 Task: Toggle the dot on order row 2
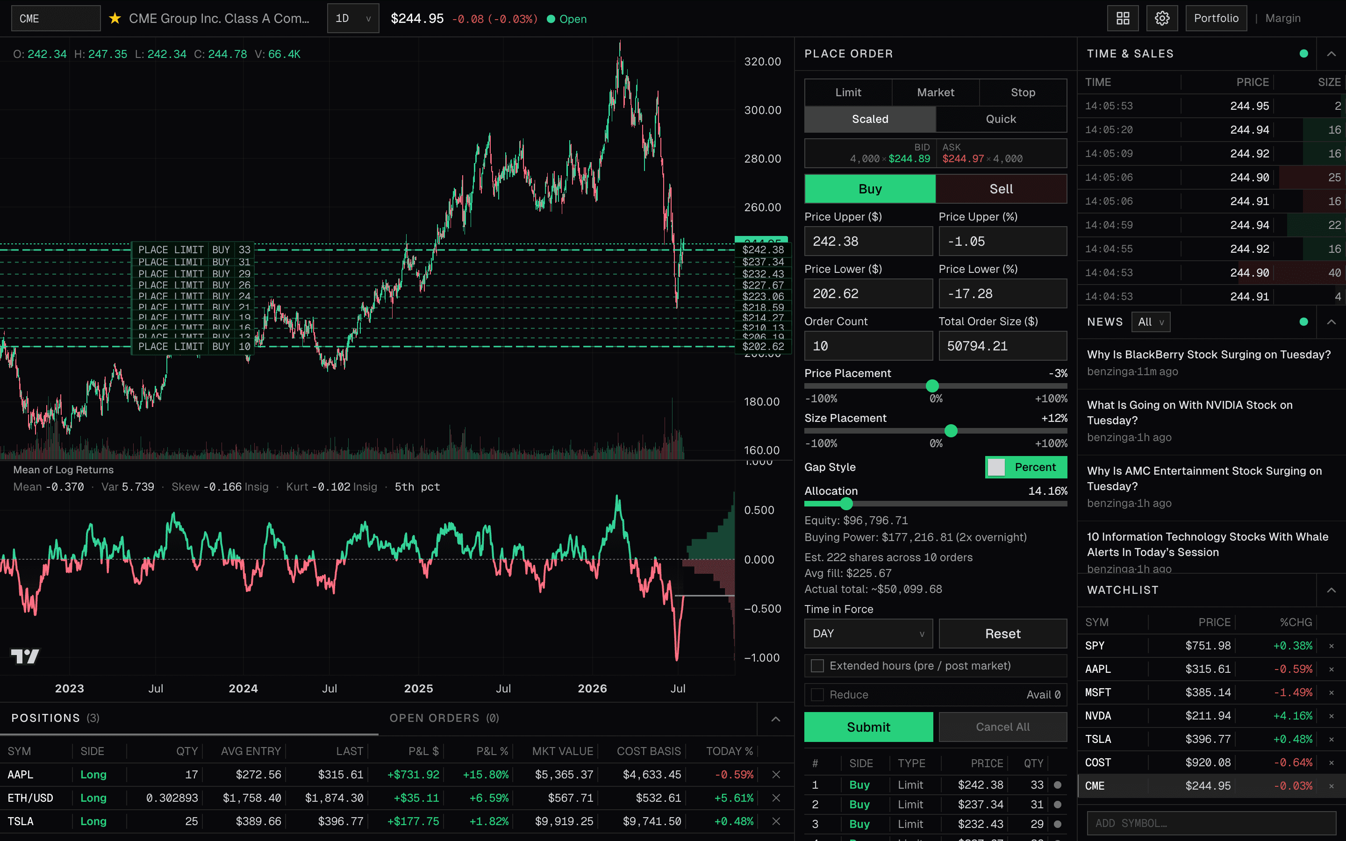click(x=1057, y=804)
